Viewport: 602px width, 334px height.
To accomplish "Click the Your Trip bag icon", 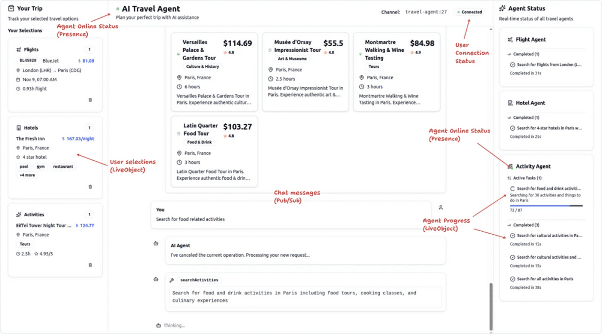I will click(x=12, y=9).
